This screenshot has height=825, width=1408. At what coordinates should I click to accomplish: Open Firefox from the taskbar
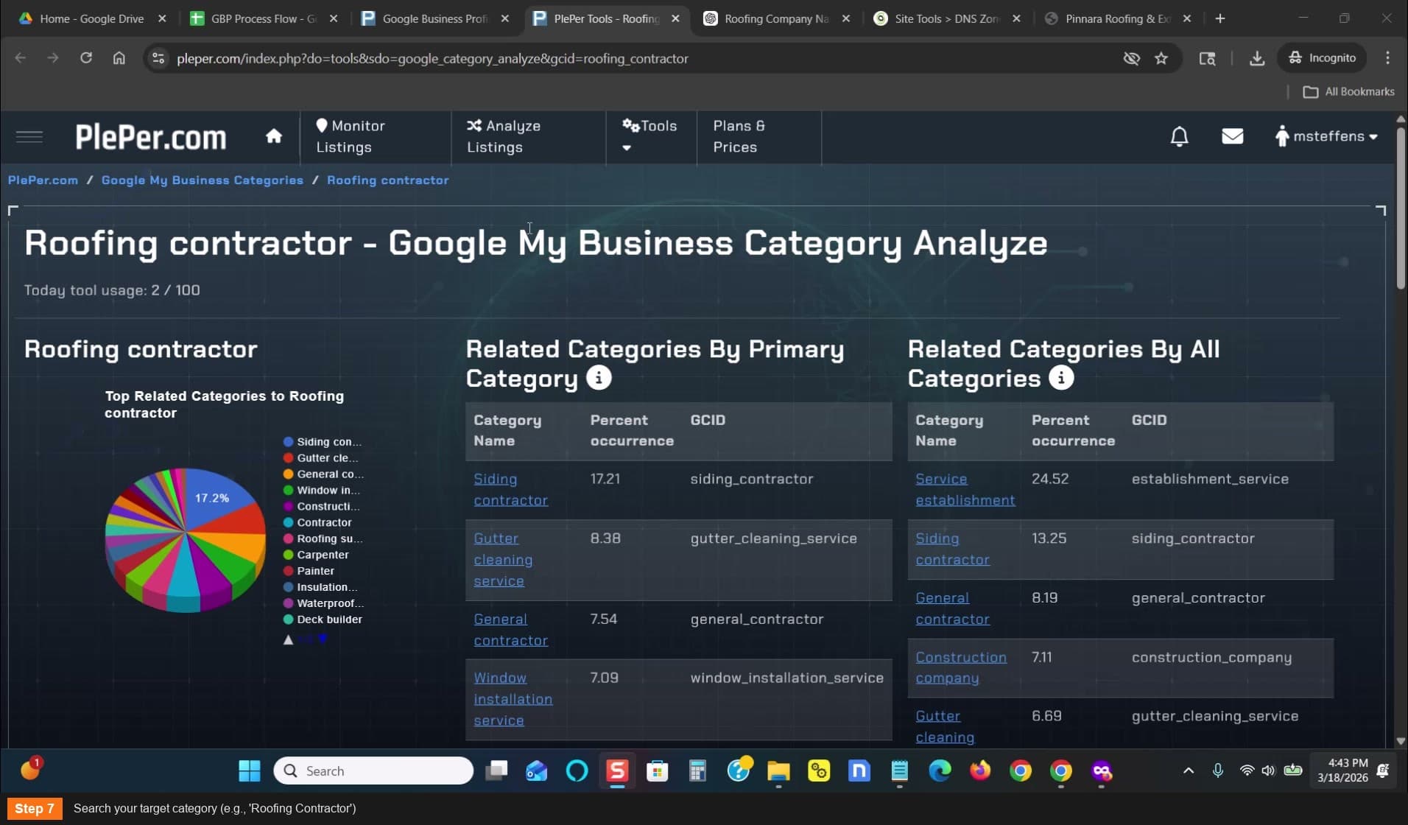coord(980,770)
